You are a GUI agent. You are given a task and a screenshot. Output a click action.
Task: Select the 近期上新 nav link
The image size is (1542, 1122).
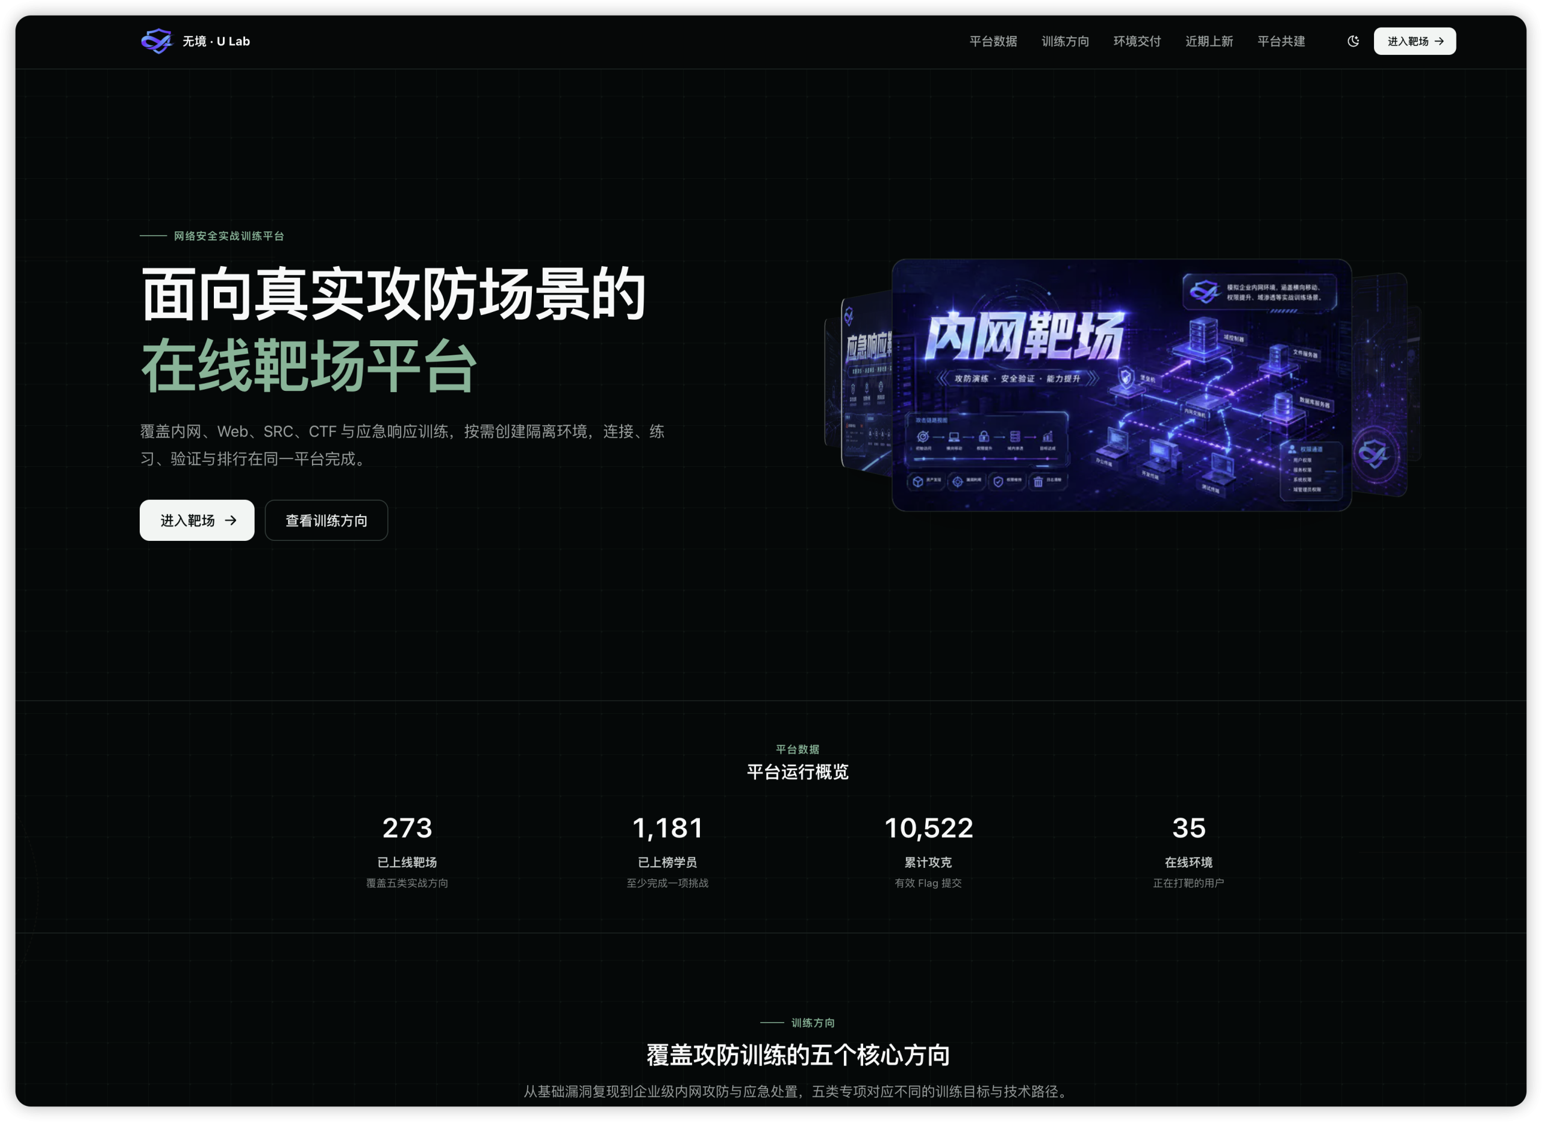1209,41
